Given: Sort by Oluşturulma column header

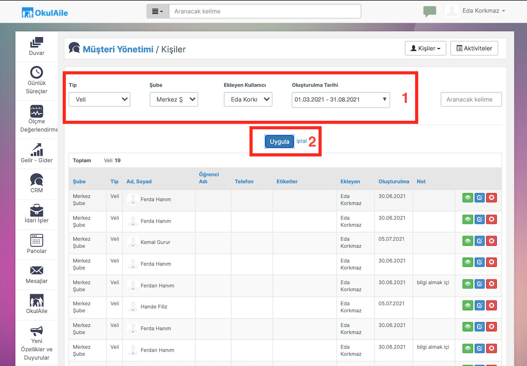Looking at the screenshot, I should tap(394, 181).
